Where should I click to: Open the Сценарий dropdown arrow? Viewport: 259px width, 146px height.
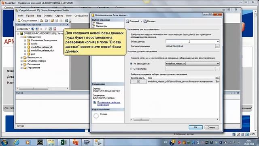(x=141, y=21)
